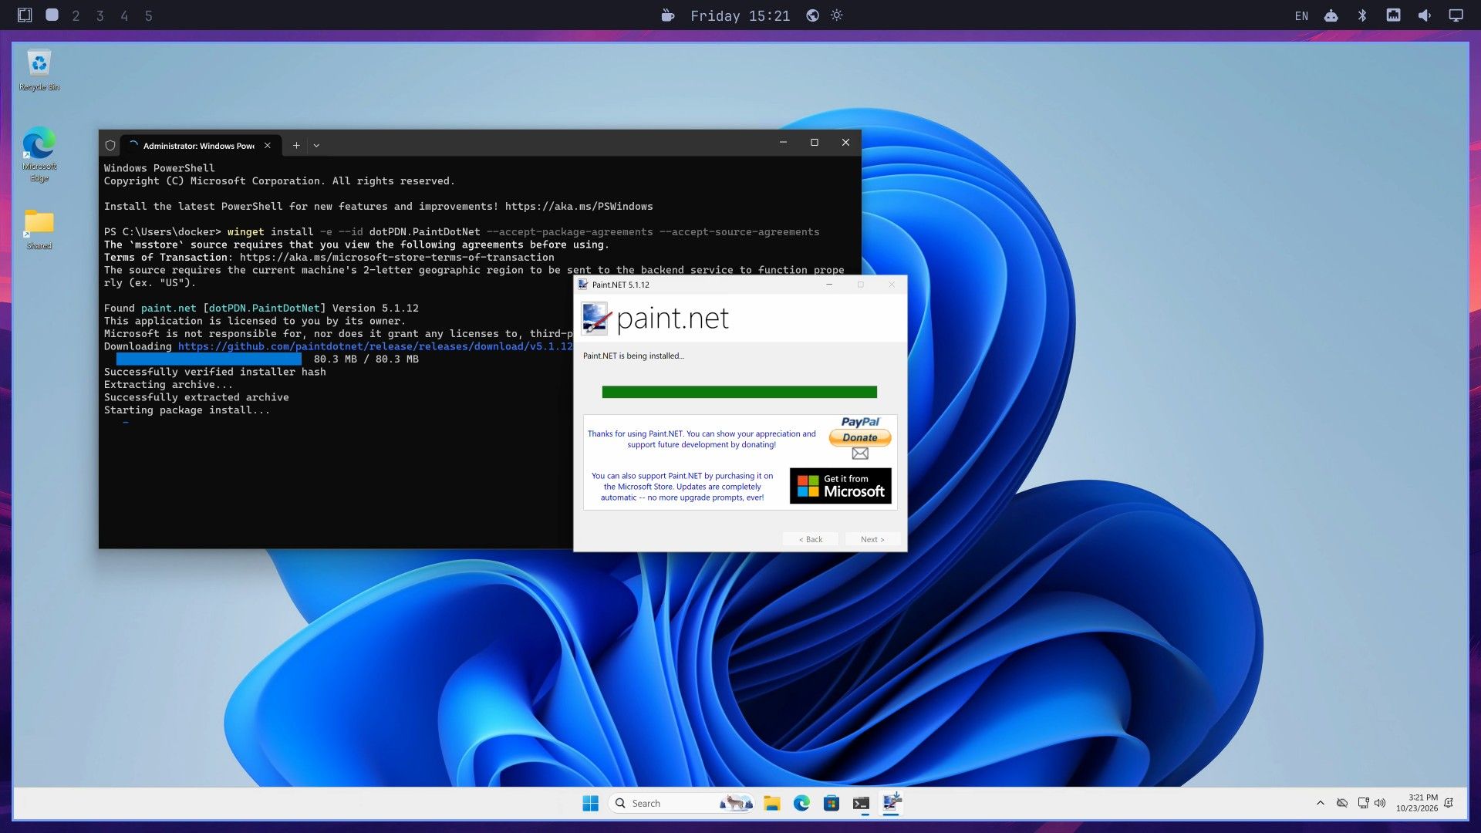Open the Shared folder on desktop

[x=39, y=229]
